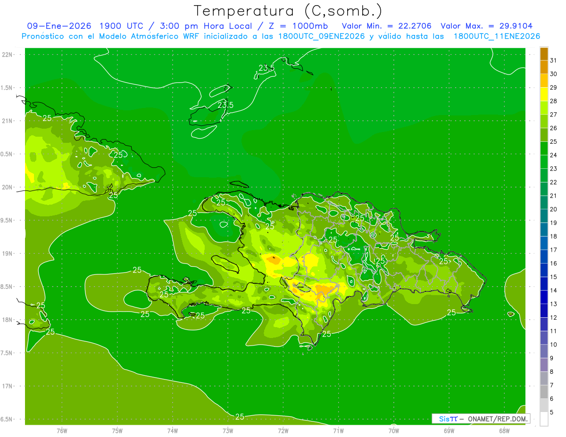
Task: Click legend value label 5
Action: (551, 412)
